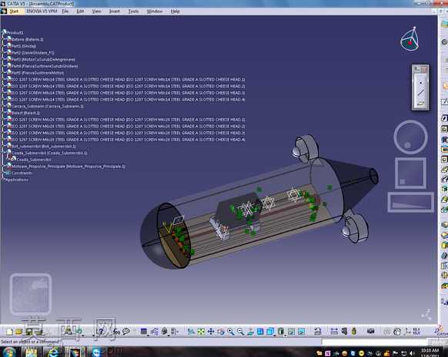This screenshot has height=357, width=448.
Task: Select Part5 (FlansaSustinereMotor) tree item
Action: [38, 73]
